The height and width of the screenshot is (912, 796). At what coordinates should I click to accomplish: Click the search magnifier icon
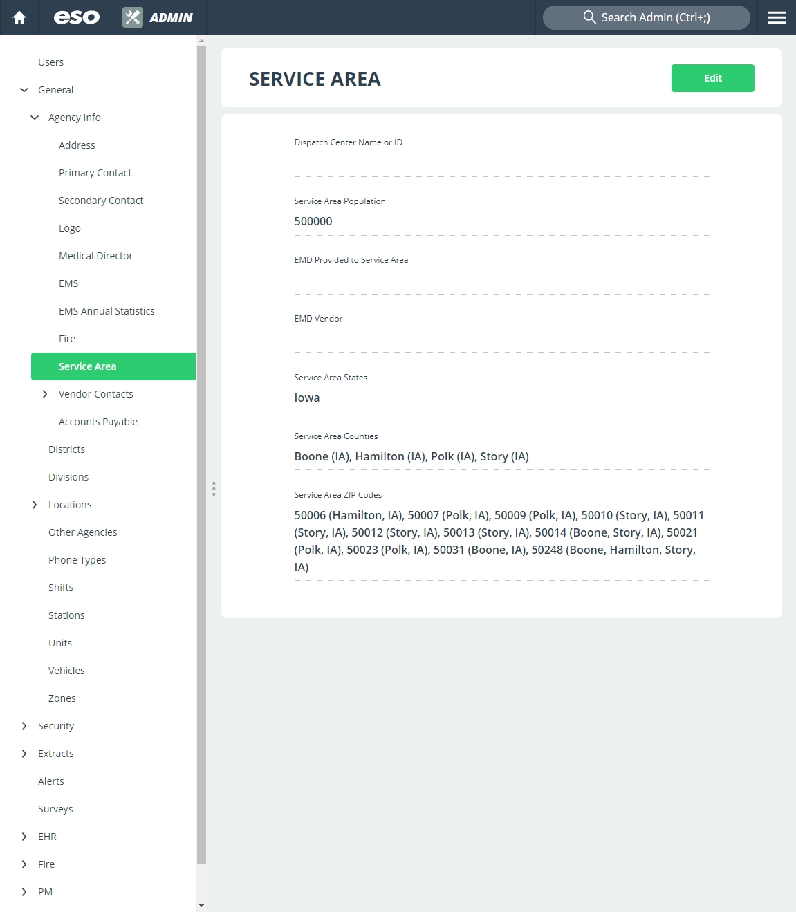click(x=590, y=17)
